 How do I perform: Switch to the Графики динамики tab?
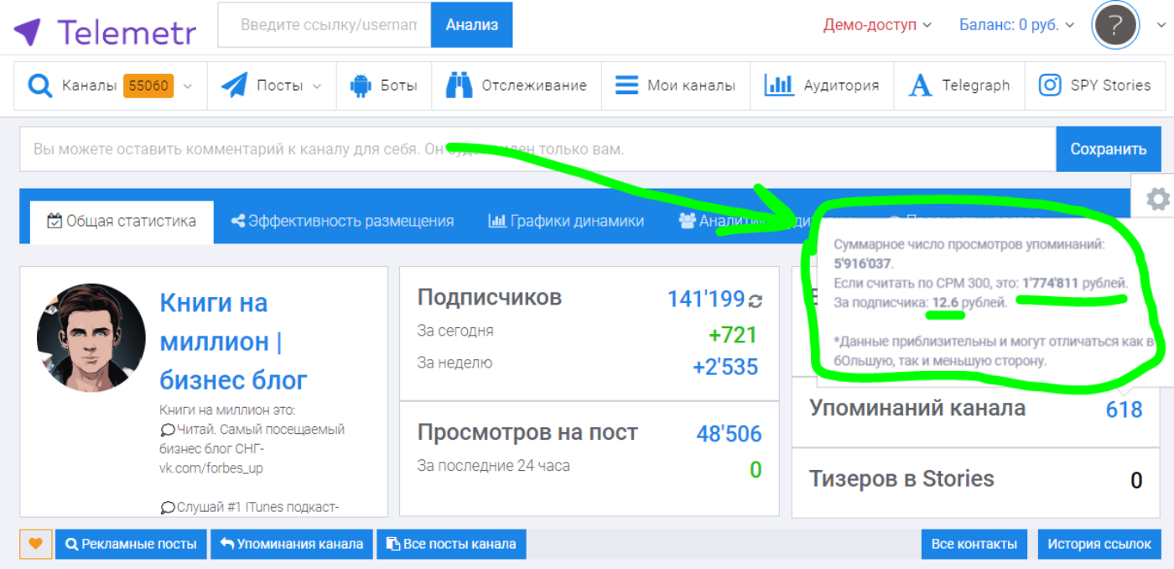pyautogui.click(x=566, y=222)
